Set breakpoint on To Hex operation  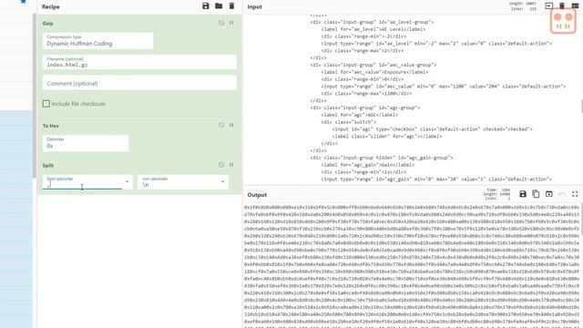231,126
